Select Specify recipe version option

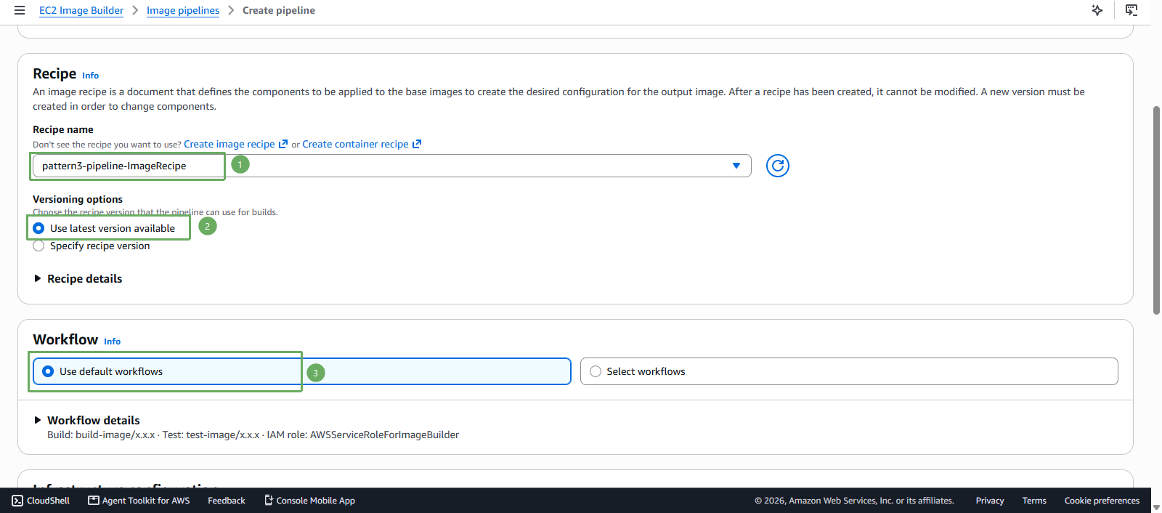38,246
